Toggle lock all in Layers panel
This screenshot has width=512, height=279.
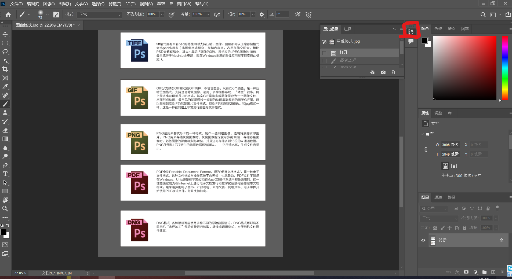(464, 228)
